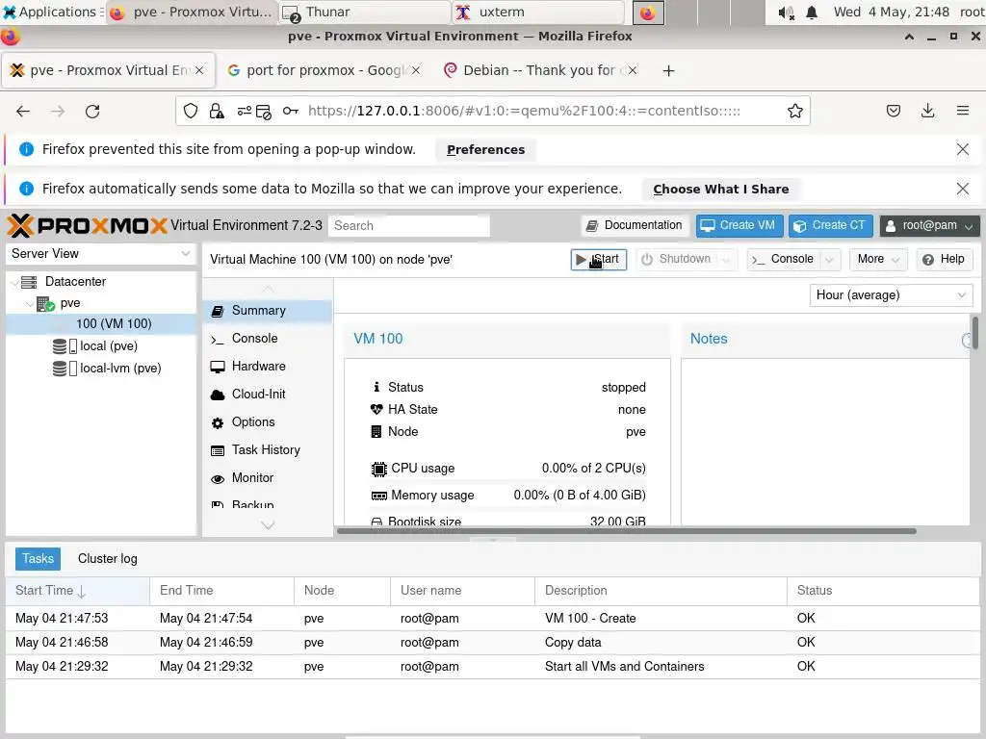Viewport: 986px width, 739px height.
Task: Select the Summary menu item
Action: pyautogui.click(x=268, y=311)
